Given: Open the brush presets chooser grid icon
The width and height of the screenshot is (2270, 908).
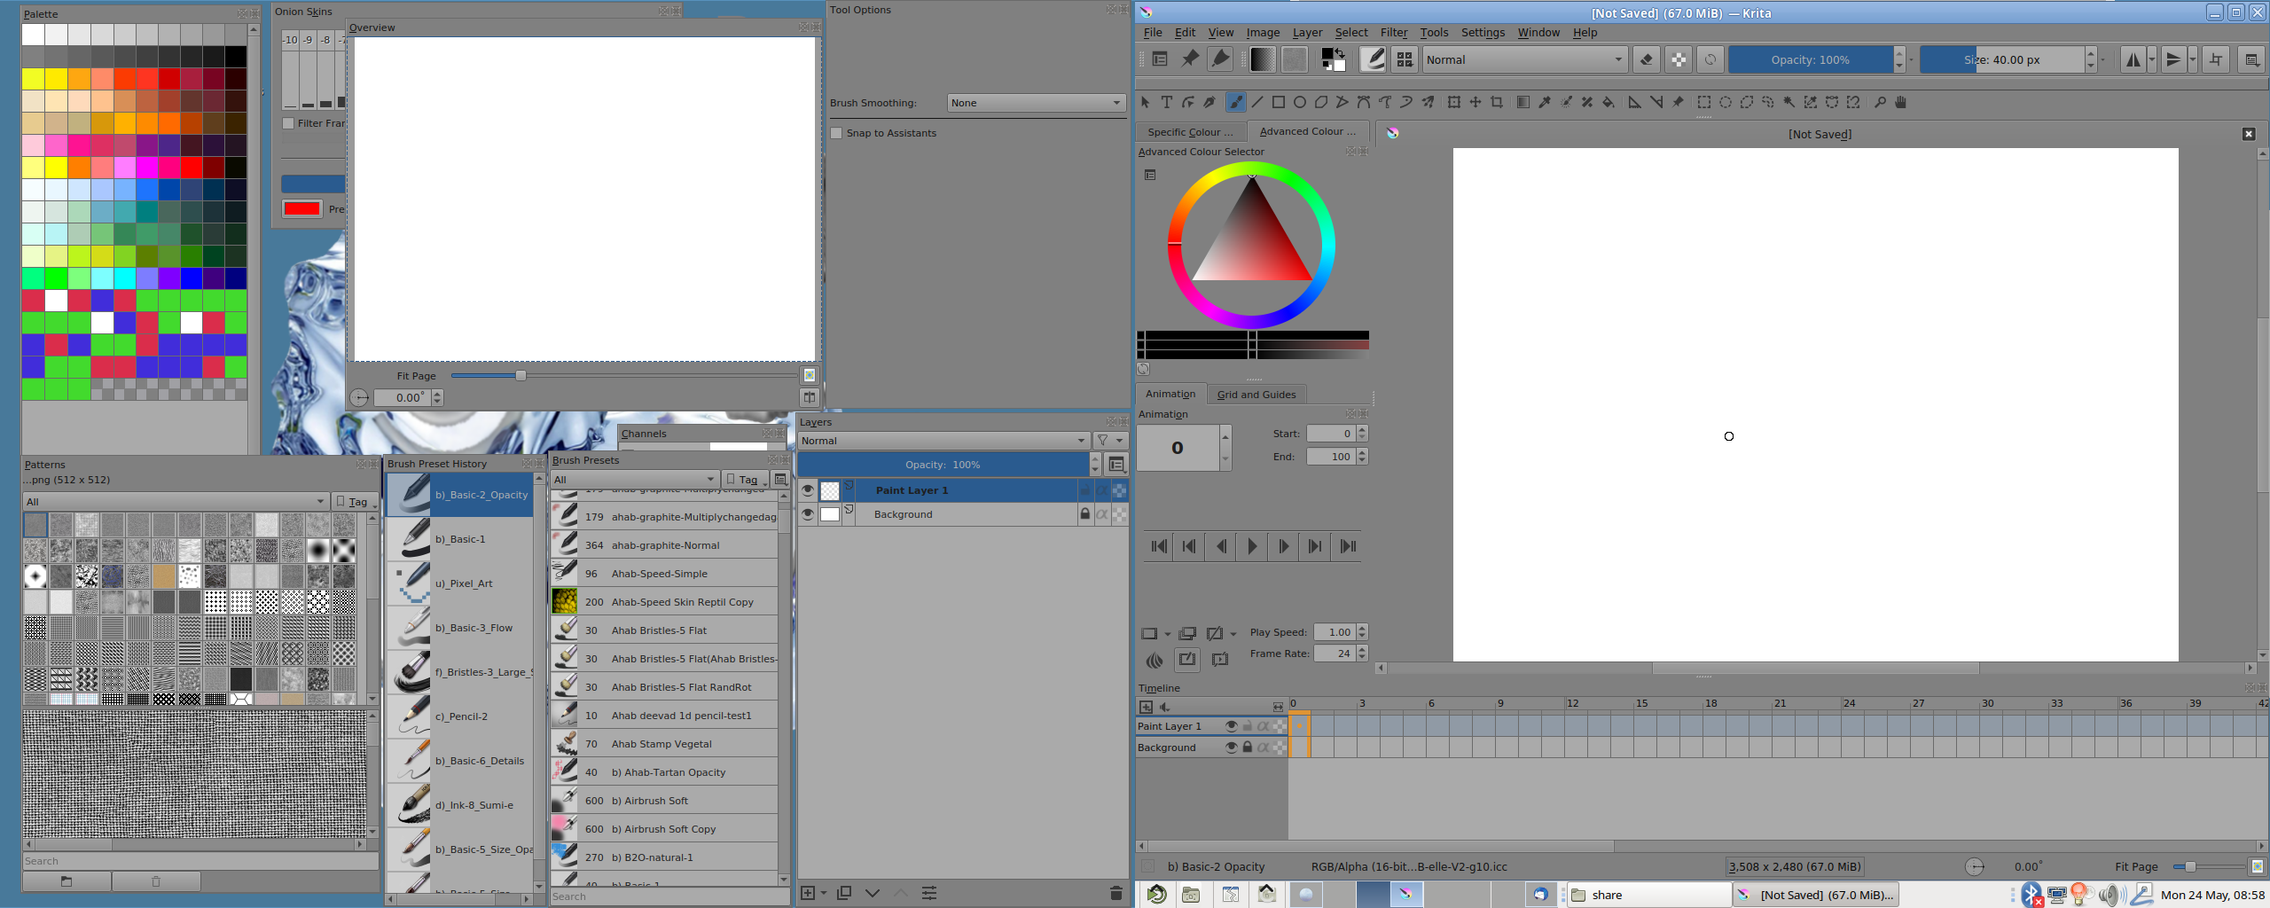Looking at the screenshot, I should click(1405, 59).
